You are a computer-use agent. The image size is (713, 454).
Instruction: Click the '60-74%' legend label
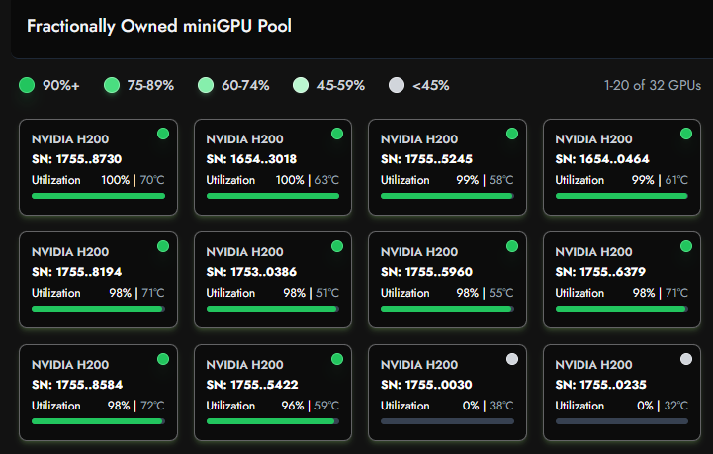coord(245,85)
